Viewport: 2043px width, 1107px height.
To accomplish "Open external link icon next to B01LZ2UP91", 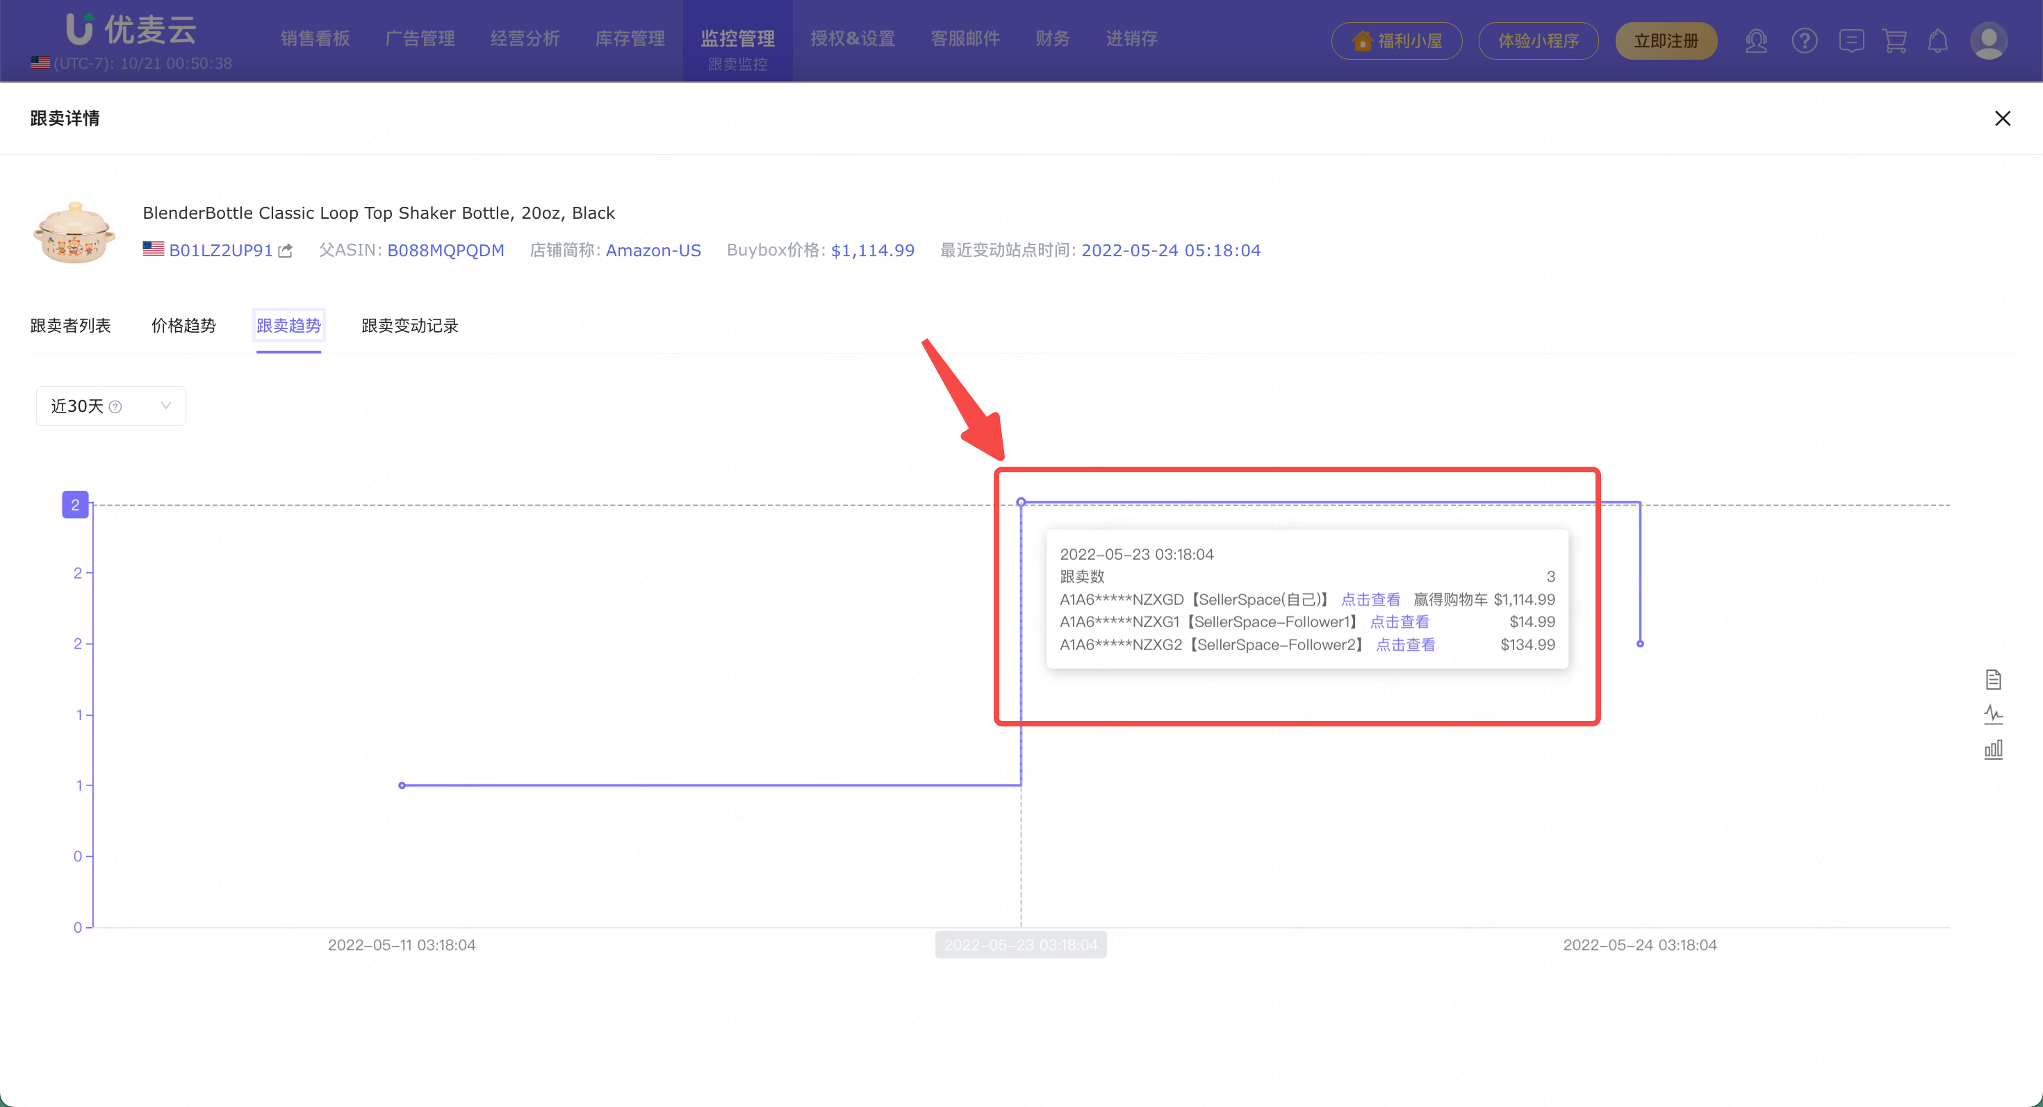I will click(x=286, y=251).
